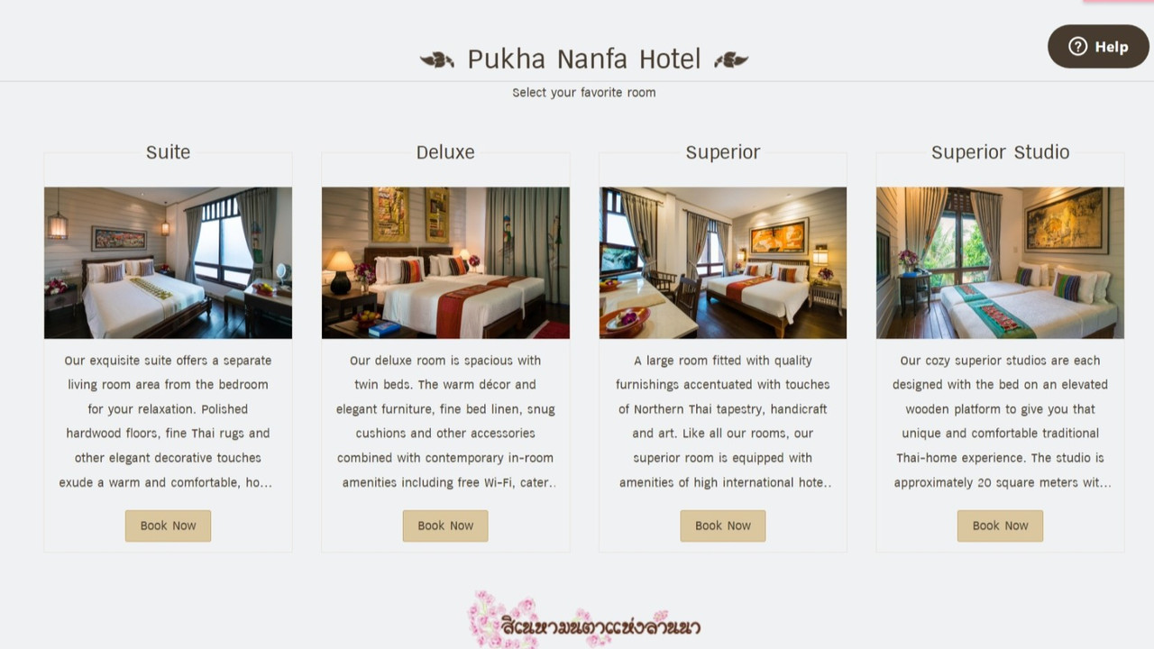Click the Suite description text
The width and height of the screenshot is (1154, 649).
click(x=168, y=421)
